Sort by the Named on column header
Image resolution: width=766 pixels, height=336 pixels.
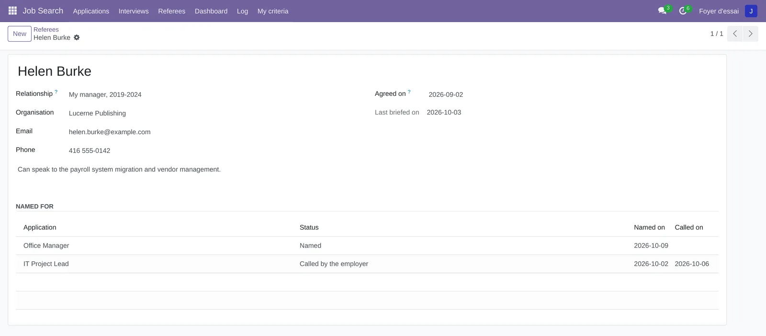(649, 227)
